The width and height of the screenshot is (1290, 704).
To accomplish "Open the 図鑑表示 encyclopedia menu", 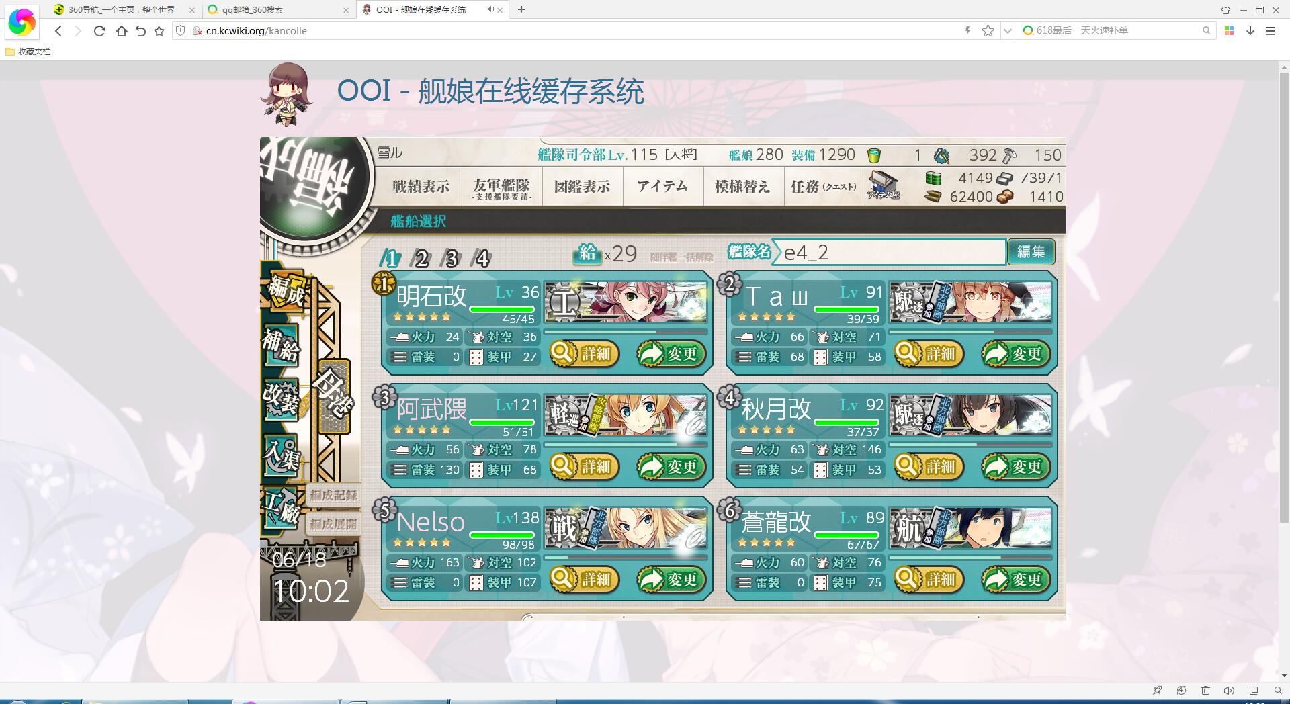I will [x=582, y=187].
